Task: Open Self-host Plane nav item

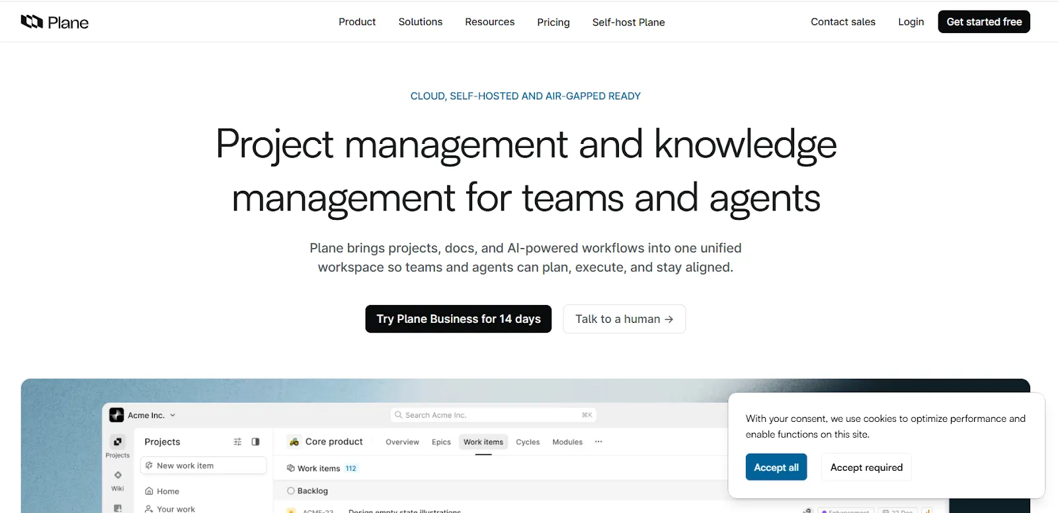Action: pyautogui.click(x=629, y=22)
